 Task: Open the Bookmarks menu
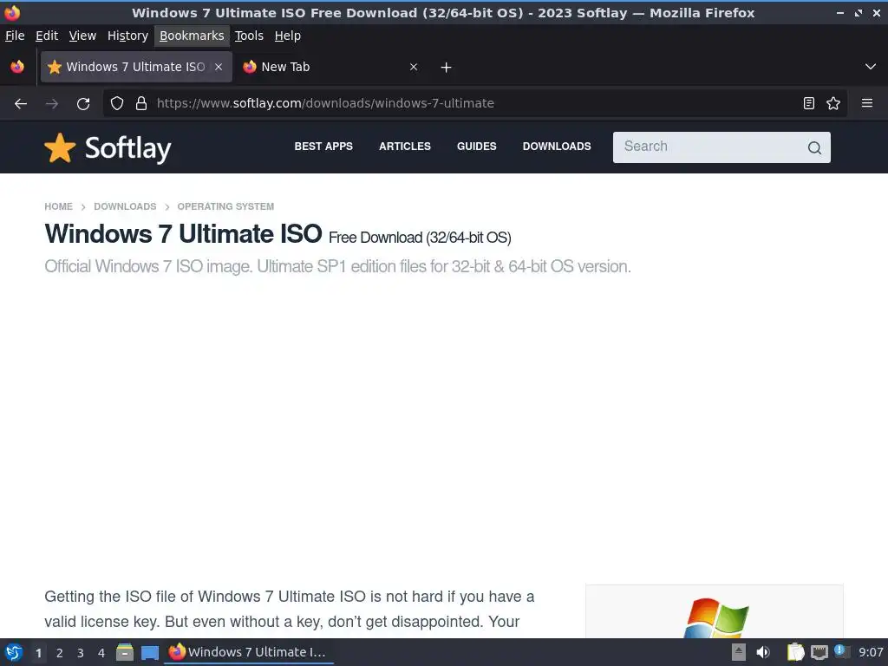coord(192,36)
